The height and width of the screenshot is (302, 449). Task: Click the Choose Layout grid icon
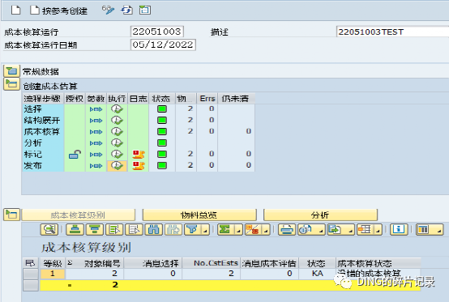(x=366, y=229)
